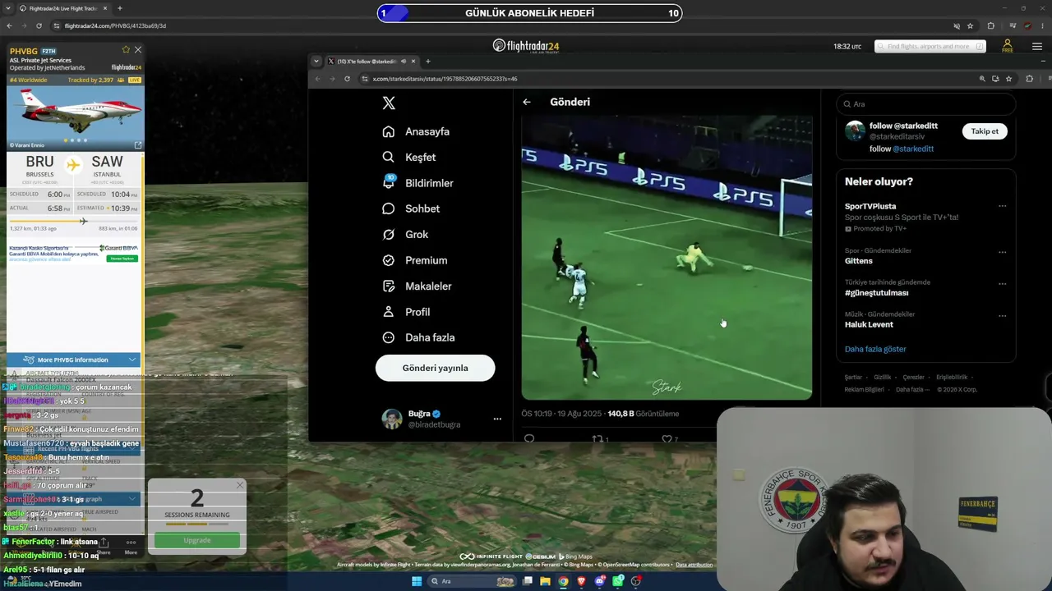Open the Haluk Levent trending topic
This screenshot has width=1052, height=591.
(869, 324)
